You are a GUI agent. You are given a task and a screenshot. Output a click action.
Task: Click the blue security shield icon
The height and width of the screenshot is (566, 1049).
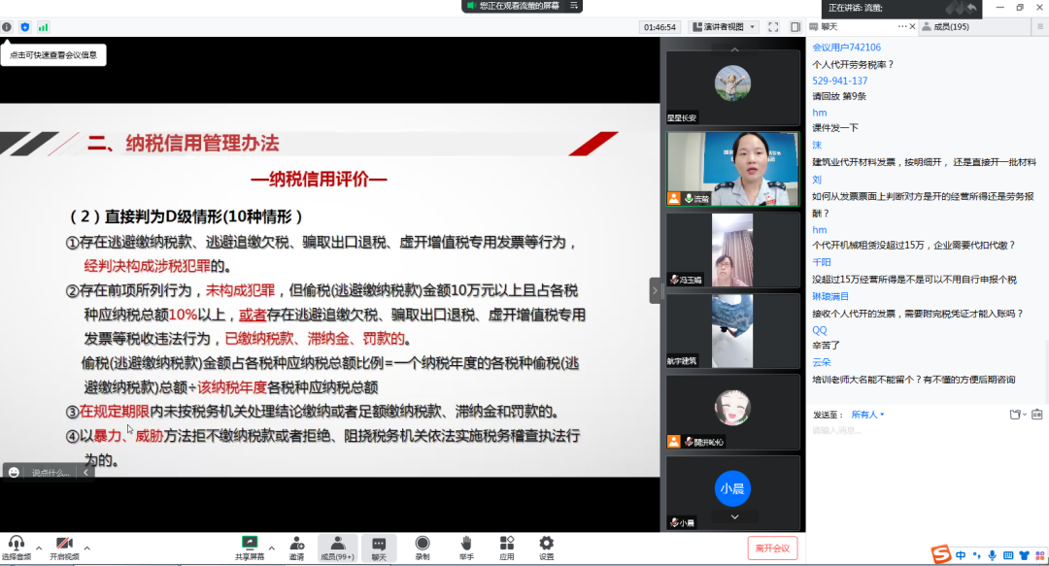[24, 27]
